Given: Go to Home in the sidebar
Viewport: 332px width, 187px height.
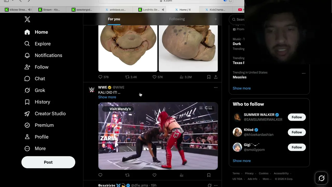Looking at the screenshot, I should tap(36, 32).
